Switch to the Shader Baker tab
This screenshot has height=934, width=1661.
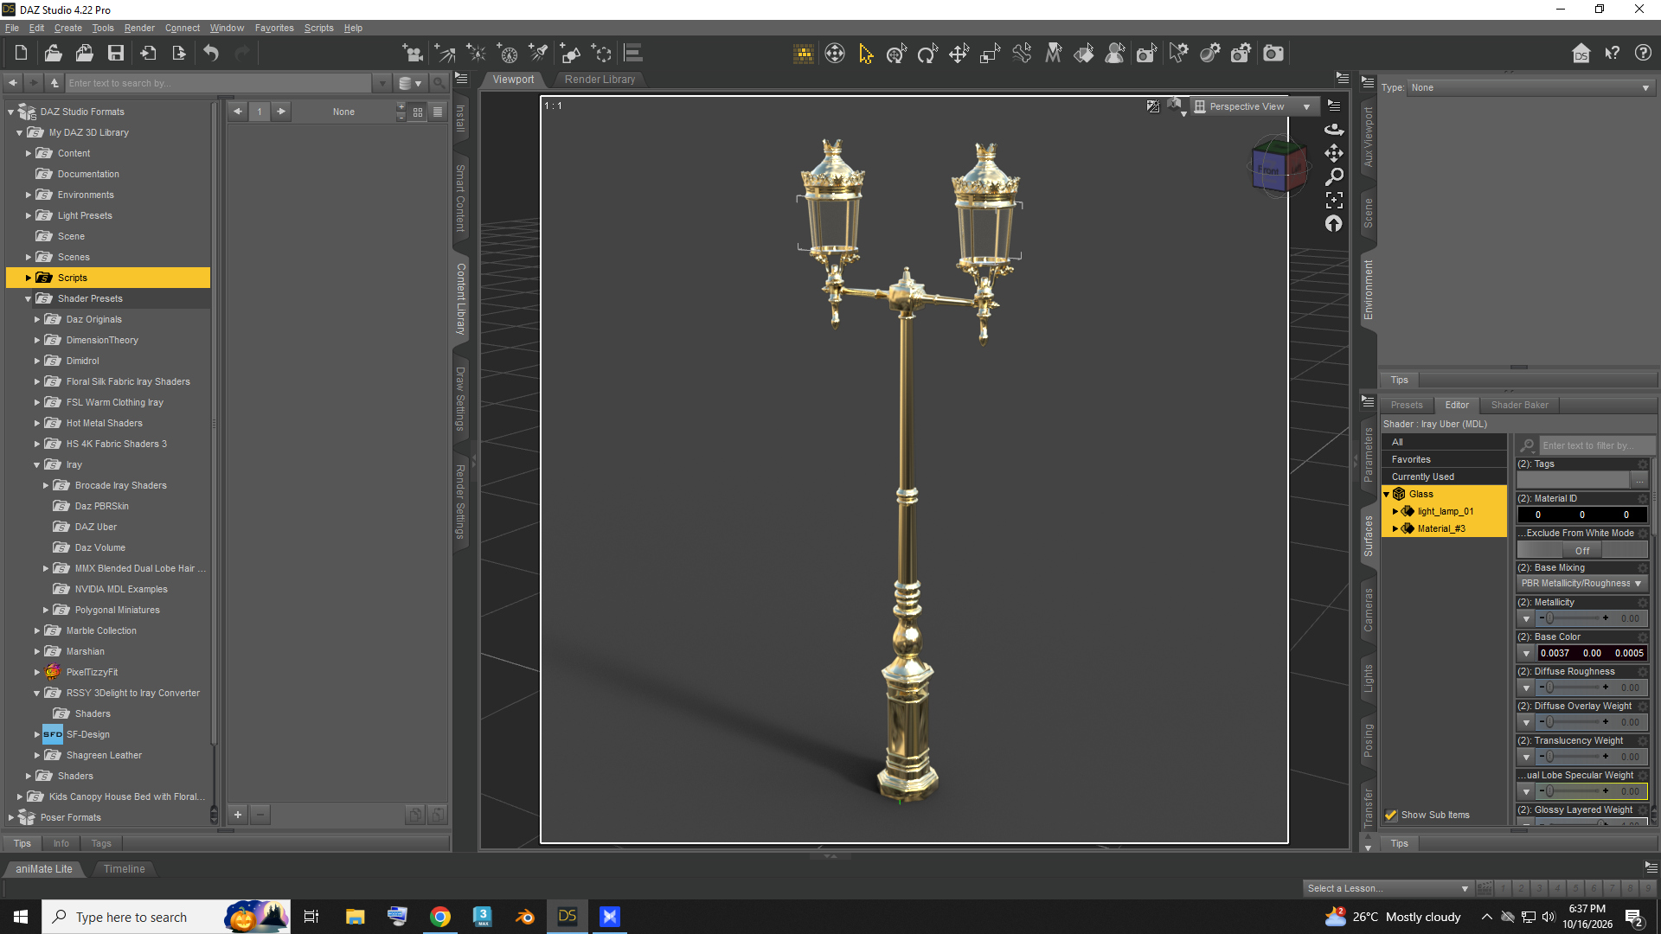[x=1519, y=405]
